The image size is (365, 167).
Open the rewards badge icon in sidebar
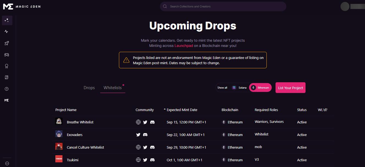click(x=7, y=66)
